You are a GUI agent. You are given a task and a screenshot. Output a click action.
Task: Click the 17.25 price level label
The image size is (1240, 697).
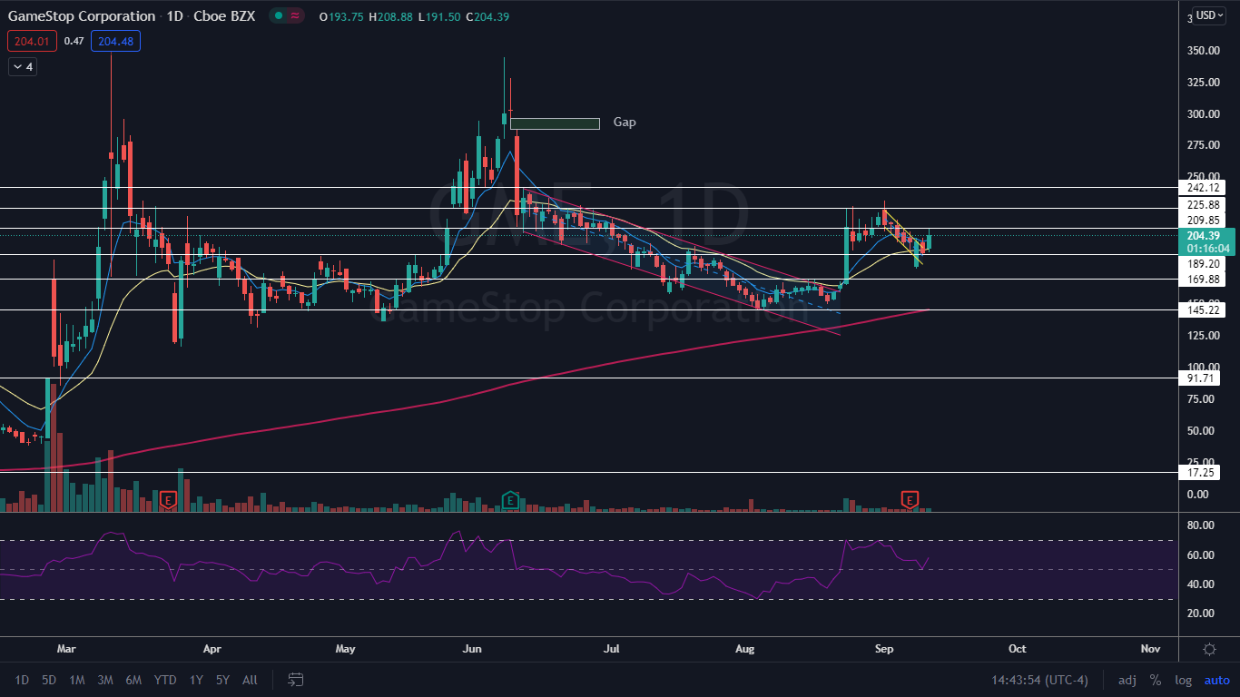click(1202, 473)
